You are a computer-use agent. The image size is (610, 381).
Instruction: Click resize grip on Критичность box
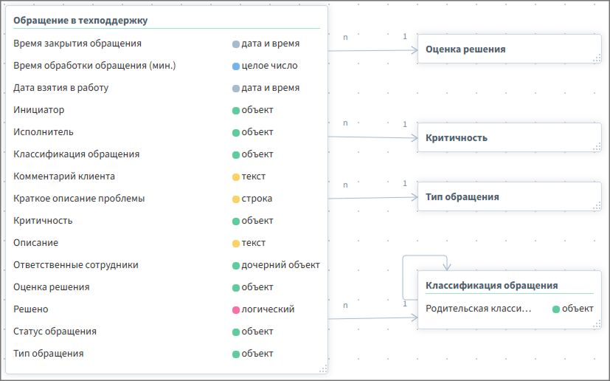[597, 147]
